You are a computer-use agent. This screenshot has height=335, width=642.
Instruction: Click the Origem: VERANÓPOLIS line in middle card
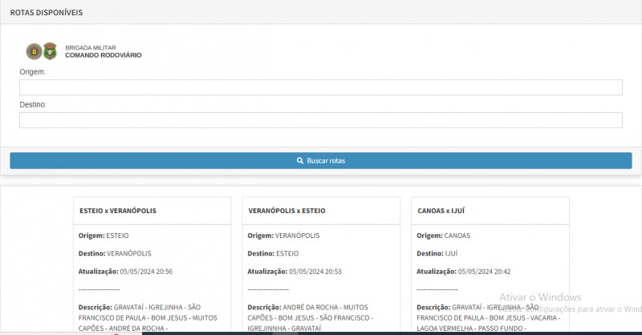tap(283, 236)
